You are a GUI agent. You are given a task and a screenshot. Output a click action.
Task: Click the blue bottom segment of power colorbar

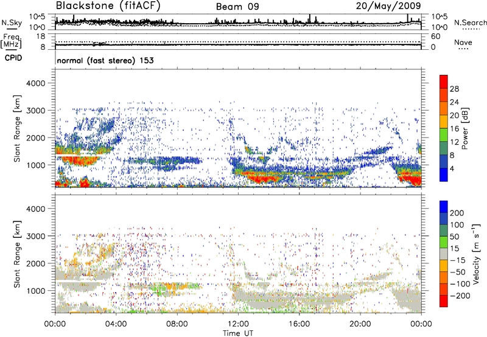[x=444, y=175]
